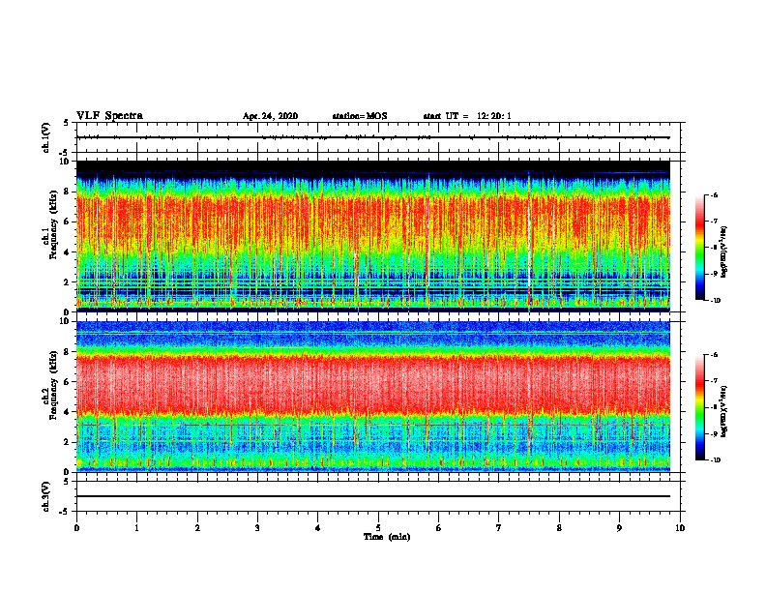Click the time axis tick label "7"
The image size is (766, 592).
coord(499,528)
